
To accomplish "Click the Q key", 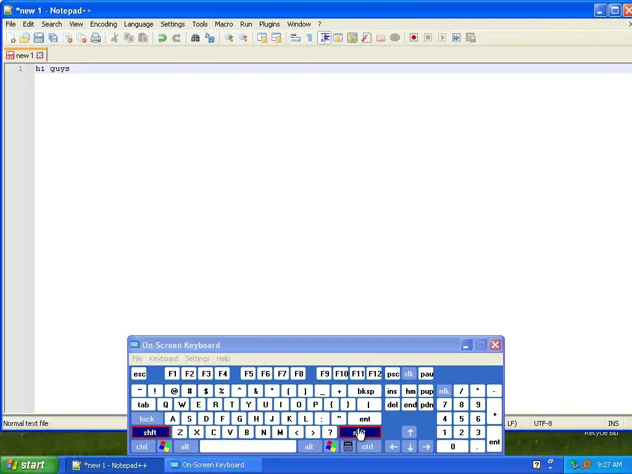I will pyautogui.click(x=165, y=405).
